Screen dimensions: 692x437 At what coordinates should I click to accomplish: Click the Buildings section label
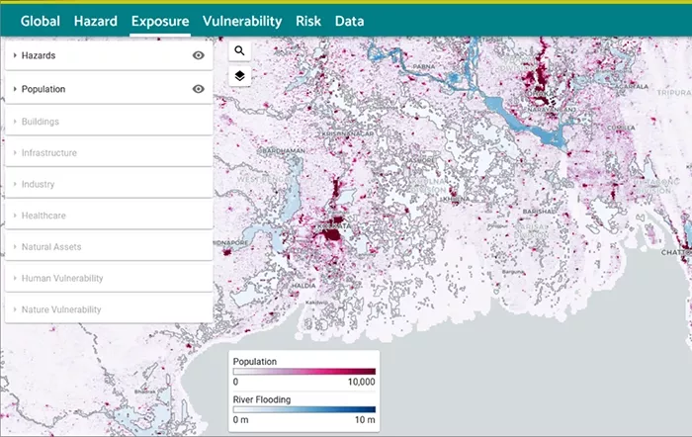coord(41,122)
